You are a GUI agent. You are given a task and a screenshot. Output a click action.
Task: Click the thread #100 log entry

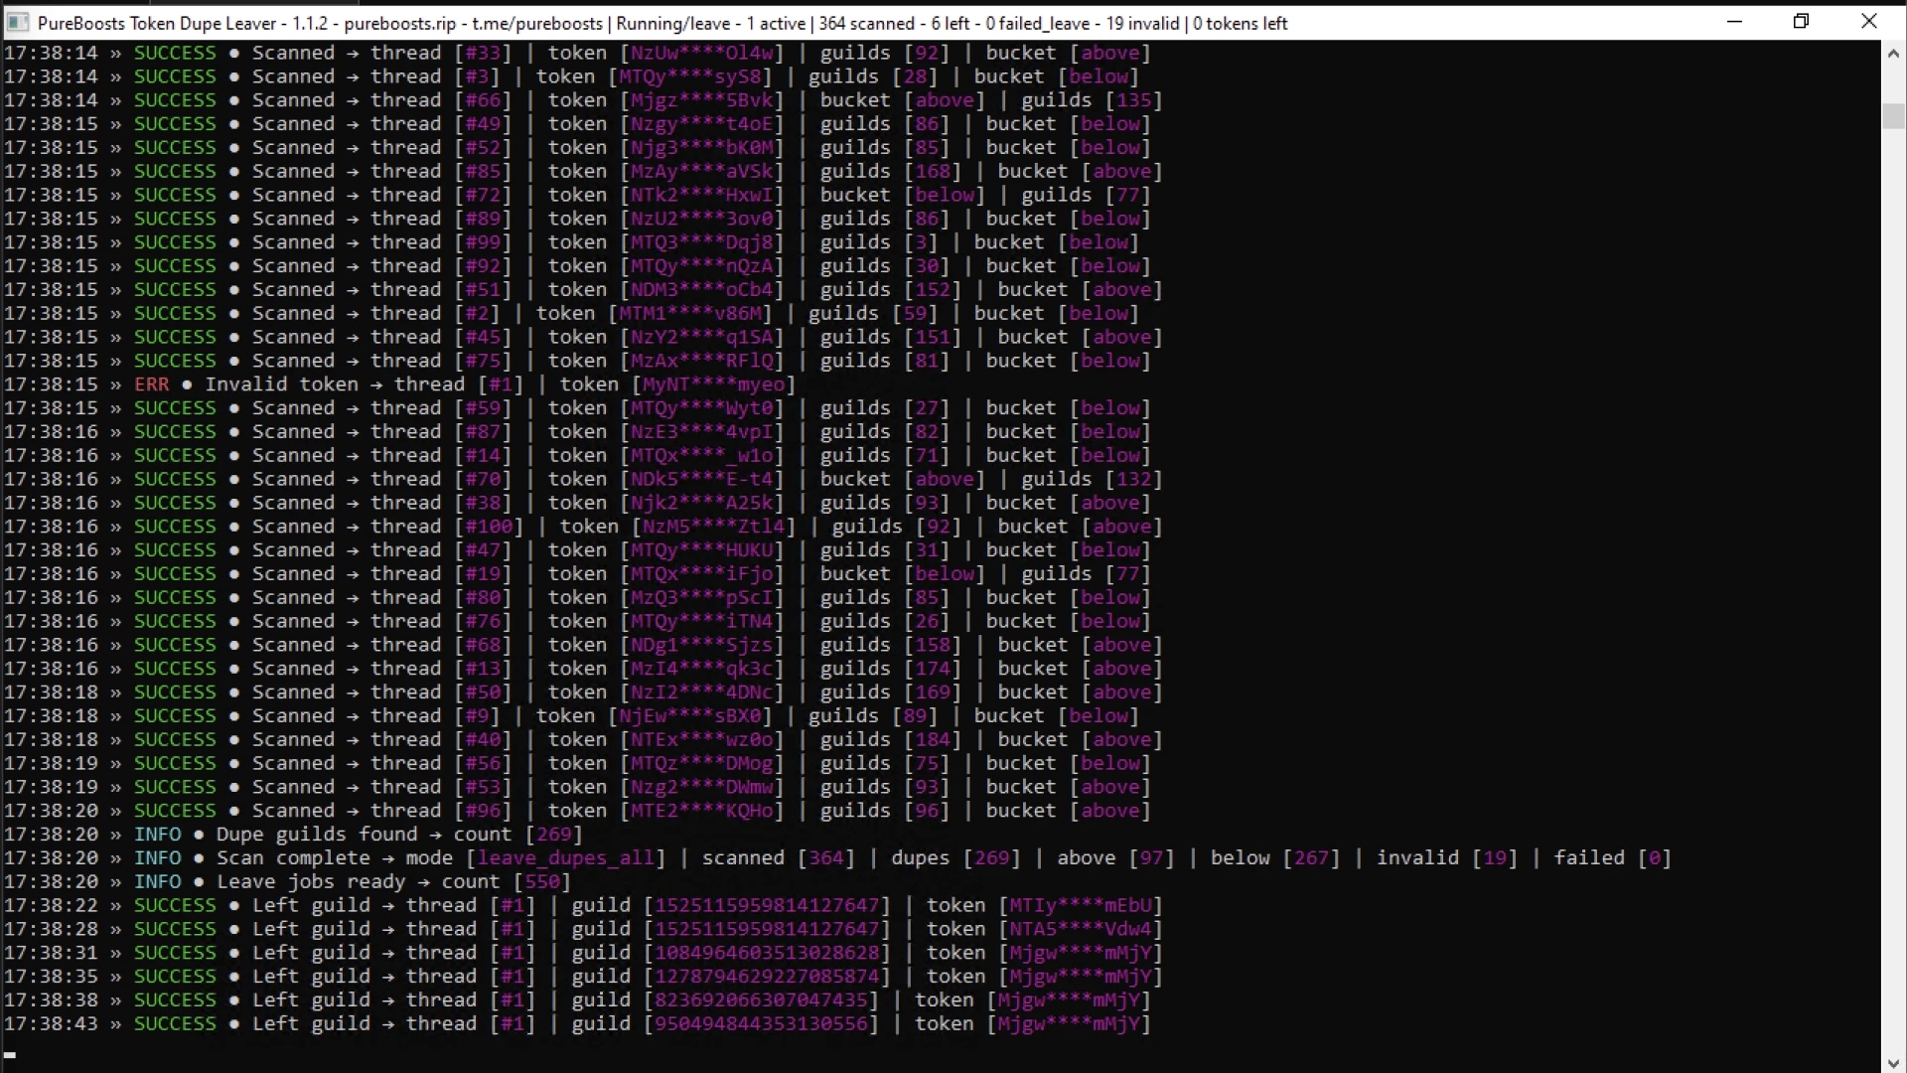583,527
